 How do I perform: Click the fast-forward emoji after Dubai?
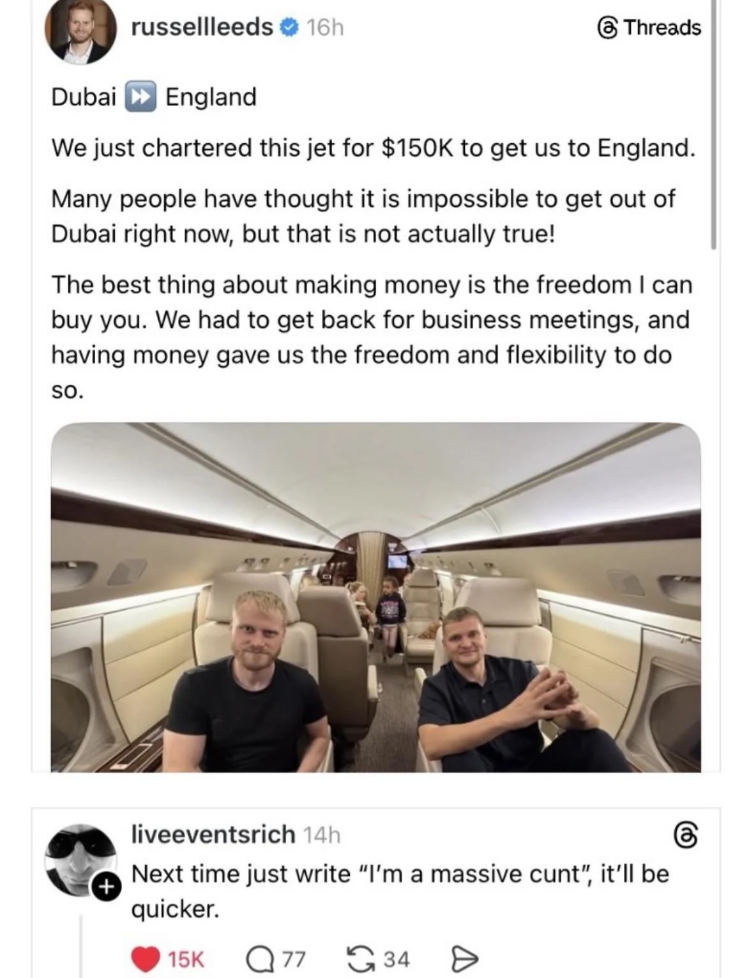[140, 97]
